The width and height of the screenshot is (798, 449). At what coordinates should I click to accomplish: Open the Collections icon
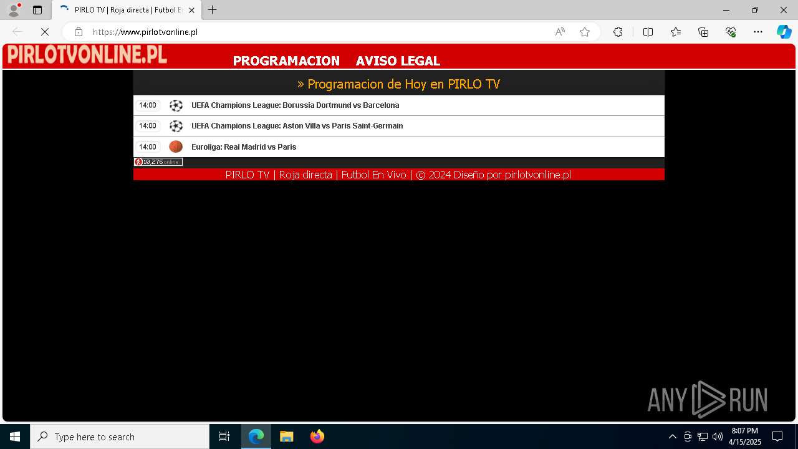[703, 32]
